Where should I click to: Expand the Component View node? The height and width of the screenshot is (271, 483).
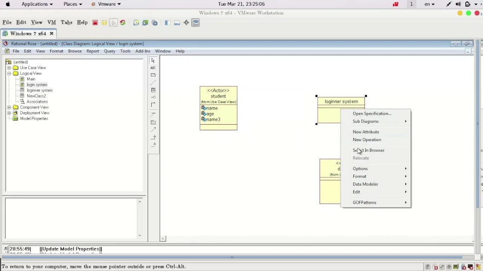[9, 107]
